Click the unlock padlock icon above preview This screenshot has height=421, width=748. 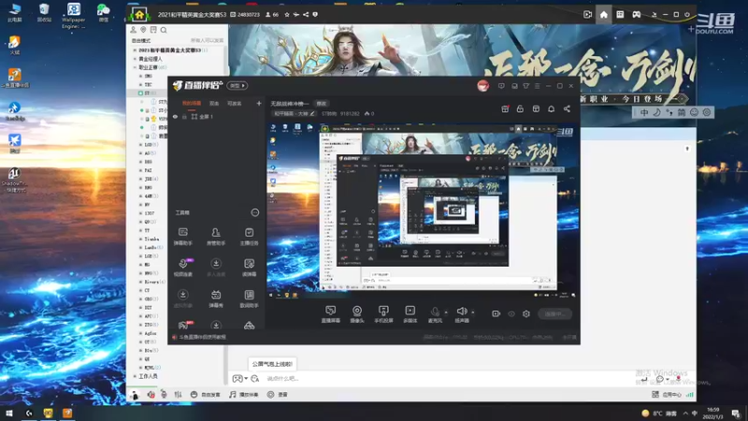(x=520, y=109)
